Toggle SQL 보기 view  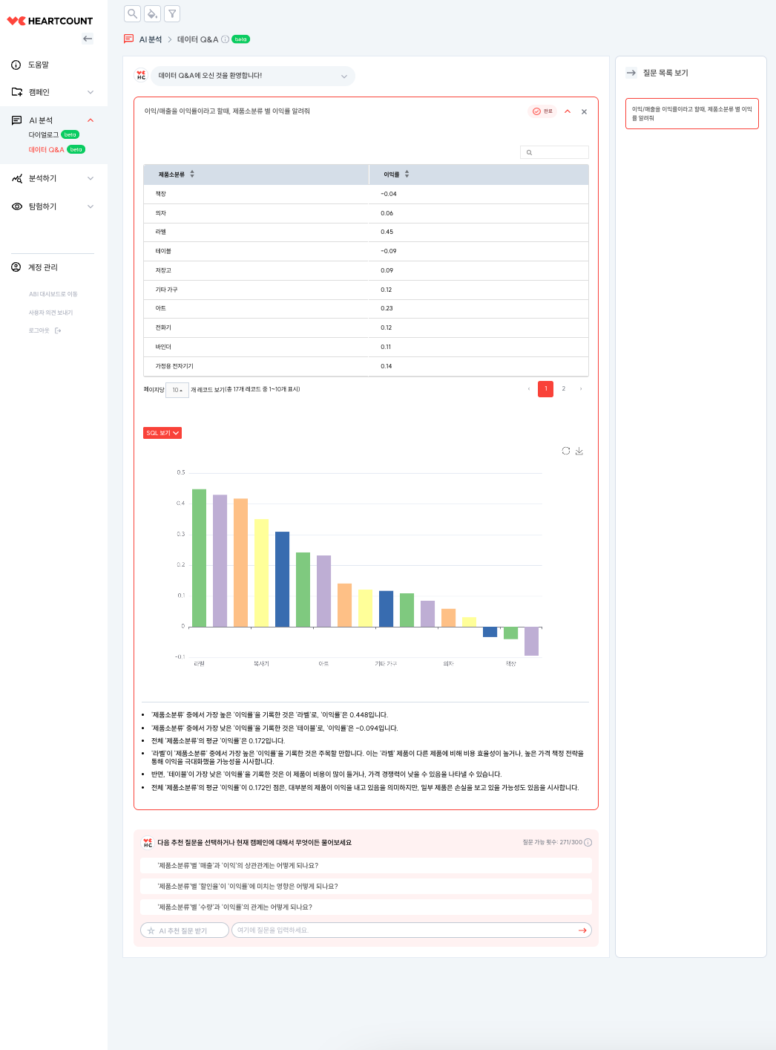tap(162, 433)
